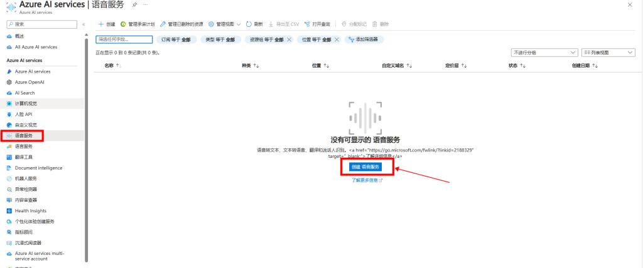Focus the 筛选任何字段 filter input
The image size is (643, 268).
pyautogui.click(x=124, y=39)
